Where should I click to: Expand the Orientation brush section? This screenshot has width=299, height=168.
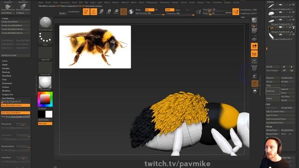coord(7,84)
